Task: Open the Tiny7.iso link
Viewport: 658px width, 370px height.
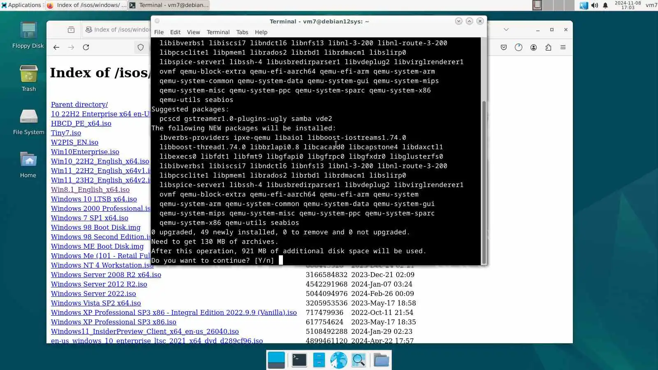Action: 66,133
